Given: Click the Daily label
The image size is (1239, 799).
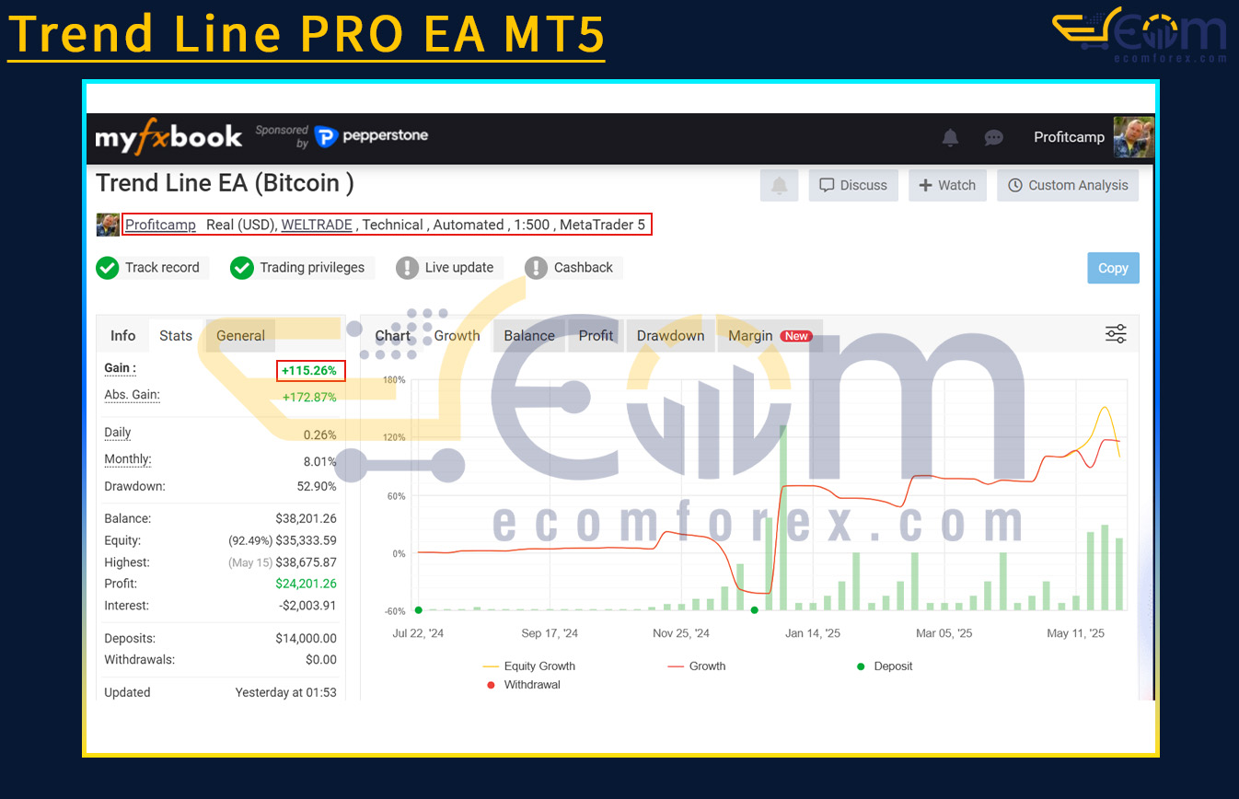Looking at the screenshot, I should 118,433.
